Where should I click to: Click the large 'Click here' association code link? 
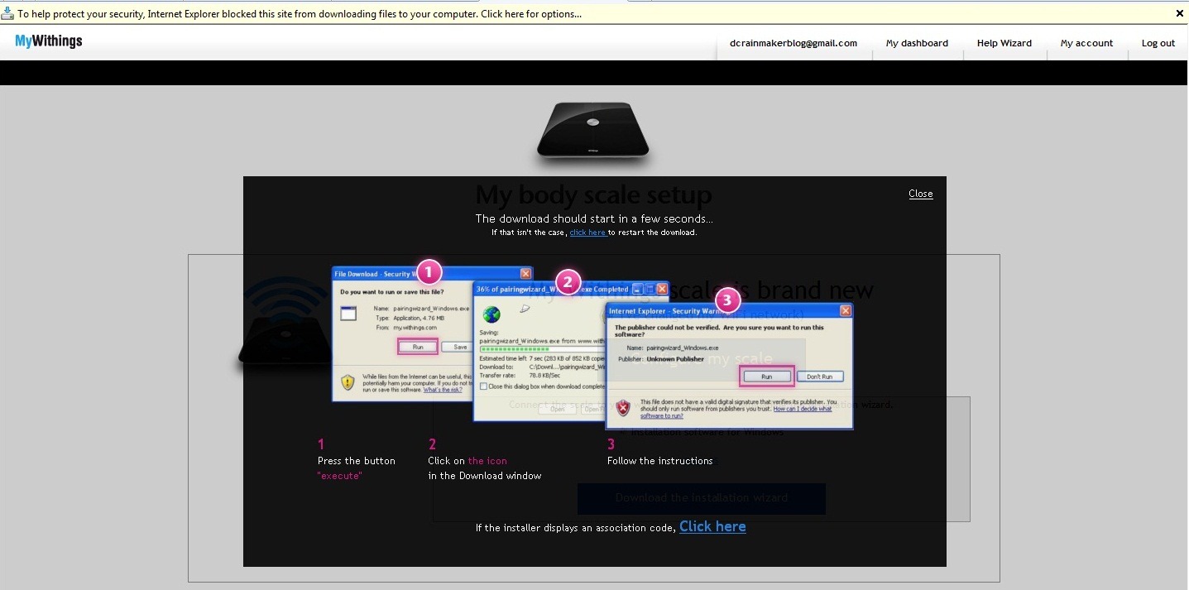(x=712, y=526)
